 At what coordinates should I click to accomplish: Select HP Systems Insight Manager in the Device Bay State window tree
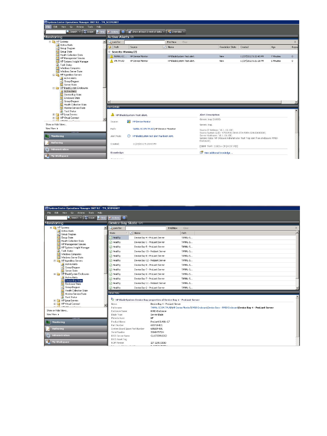(75, 248)
